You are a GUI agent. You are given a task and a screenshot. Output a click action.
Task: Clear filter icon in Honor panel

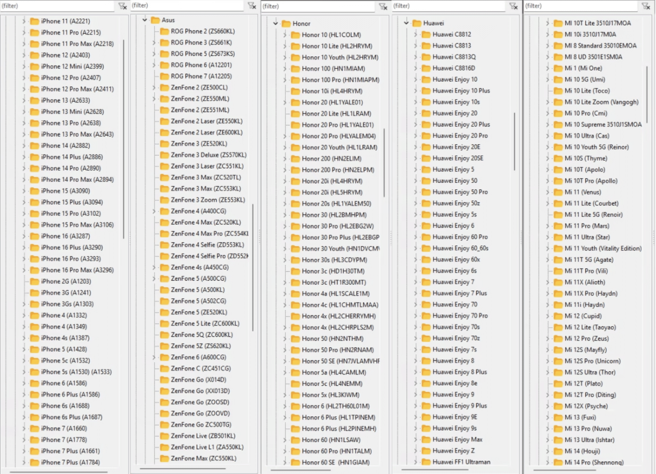pyautogui.click(x=383, y=6)
